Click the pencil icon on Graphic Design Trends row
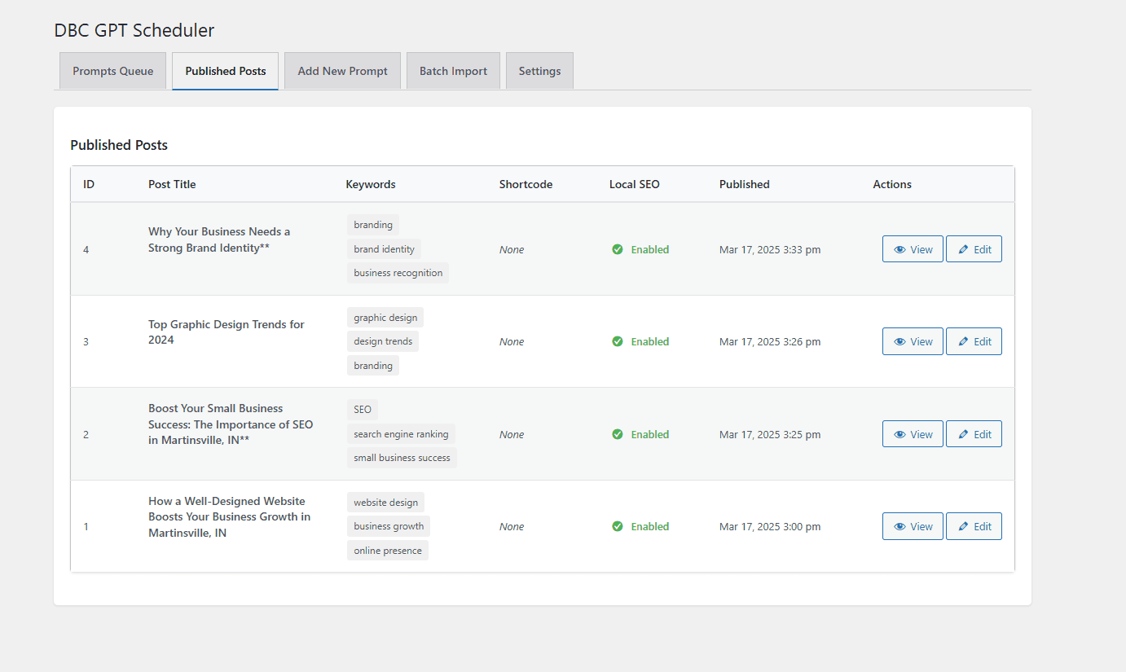Screen dimensions: 1126x672 click(x=963, y=341)
